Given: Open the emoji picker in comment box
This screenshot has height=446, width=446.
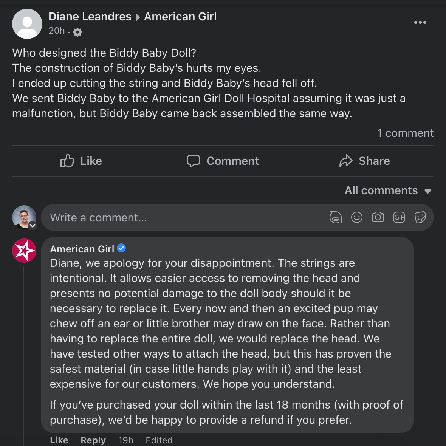Looking at the screenshot, I should coord(356,217).
